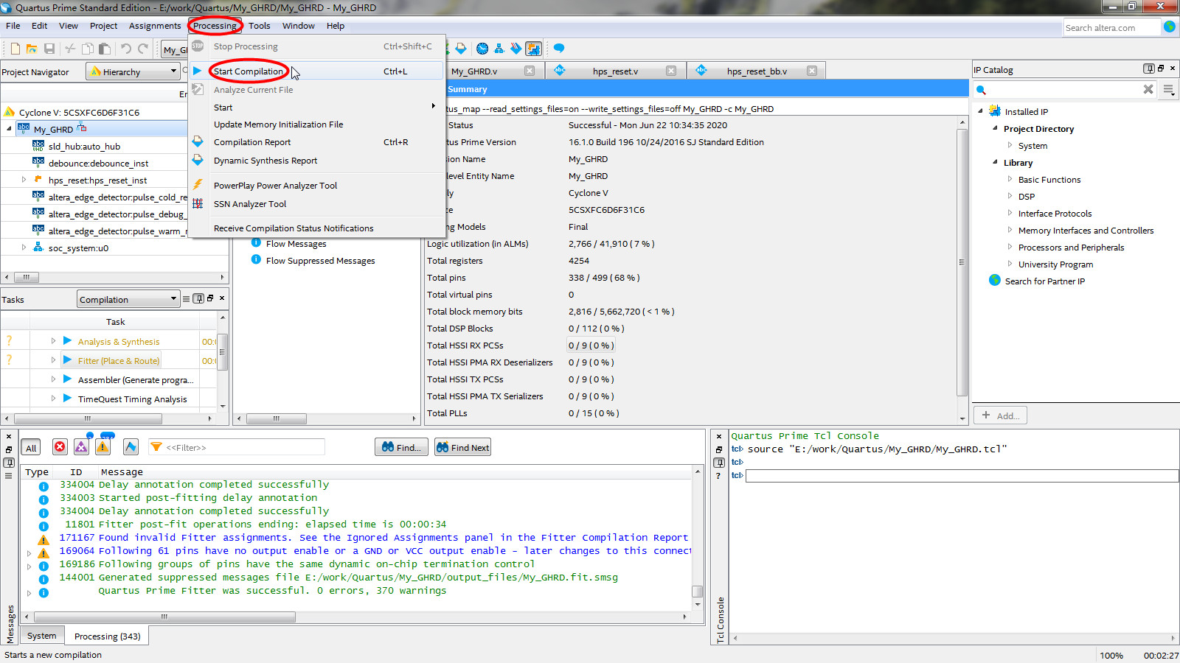Run Assembler task play icon
This screenshot has width=1180, height=663.
67,379
